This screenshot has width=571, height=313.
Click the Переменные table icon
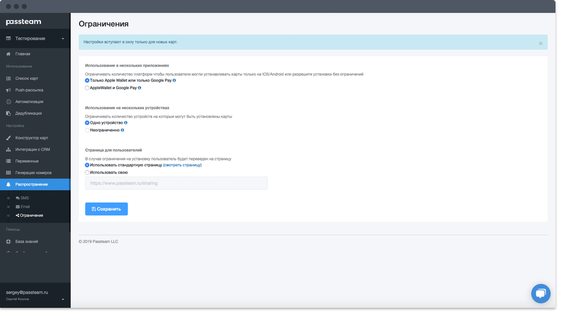[9, 161]
